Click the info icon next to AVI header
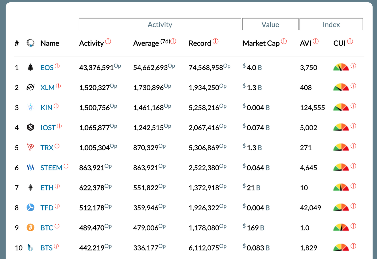377x259 pixels. (x=316, y=41)
